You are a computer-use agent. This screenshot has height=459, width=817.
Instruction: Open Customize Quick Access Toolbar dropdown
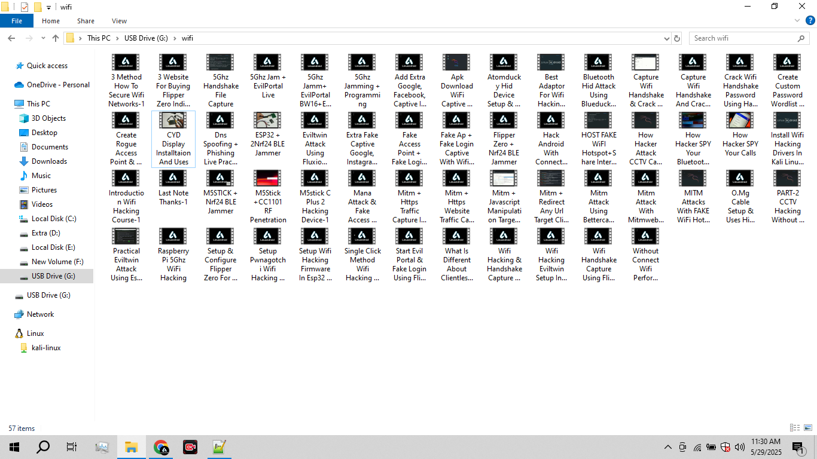point(49,7)
